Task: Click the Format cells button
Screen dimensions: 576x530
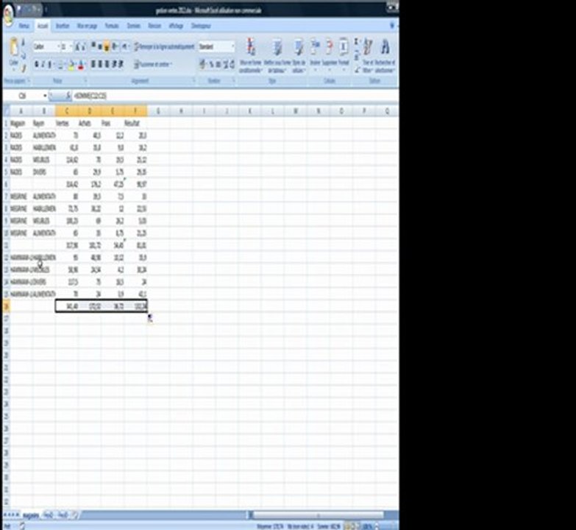Action: 344,55
